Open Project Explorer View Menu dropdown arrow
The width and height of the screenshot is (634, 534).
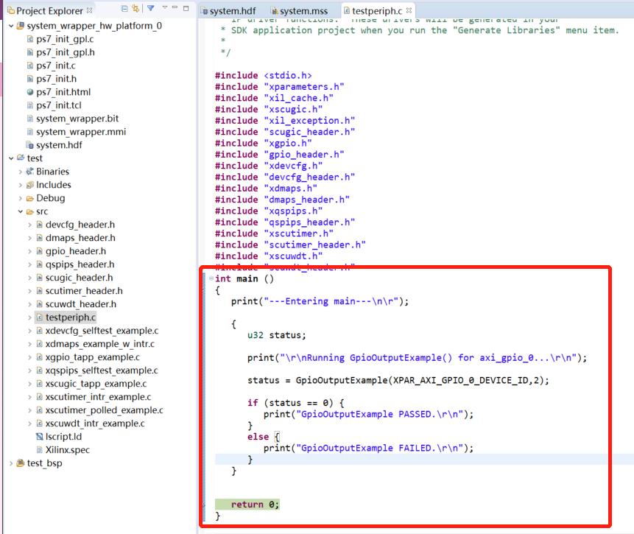[163, 8]
